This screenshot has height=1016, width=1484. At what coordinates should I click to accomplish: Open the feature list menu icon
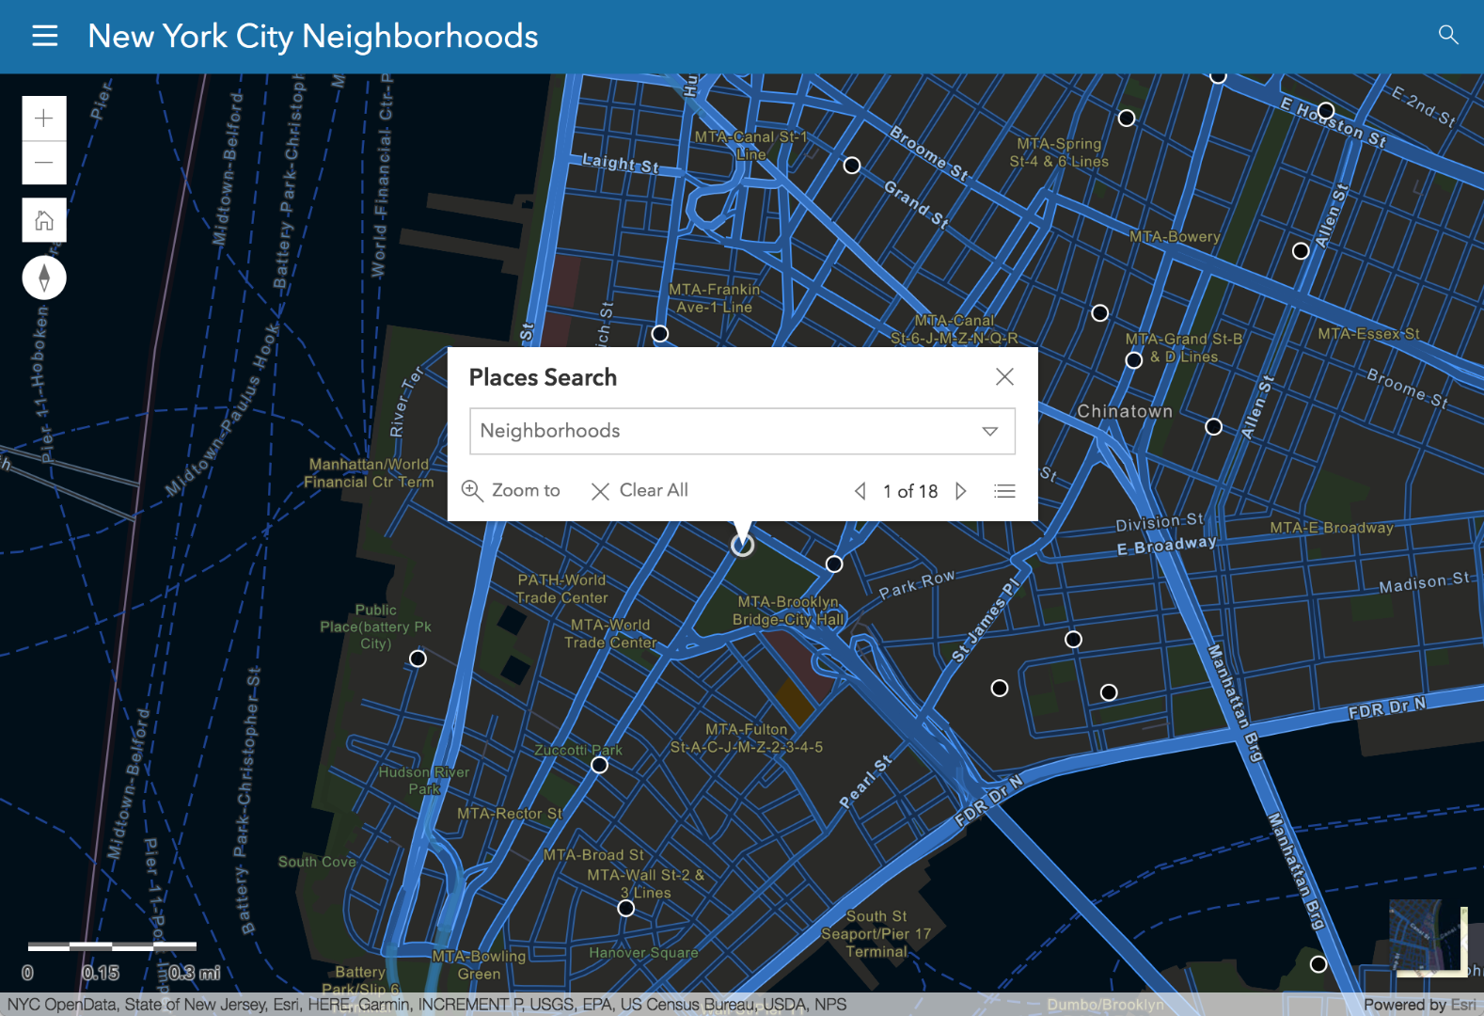pos(1004,491)
